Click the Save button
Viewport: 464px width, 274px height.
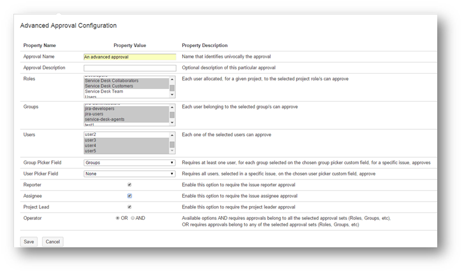click(29, 242)
